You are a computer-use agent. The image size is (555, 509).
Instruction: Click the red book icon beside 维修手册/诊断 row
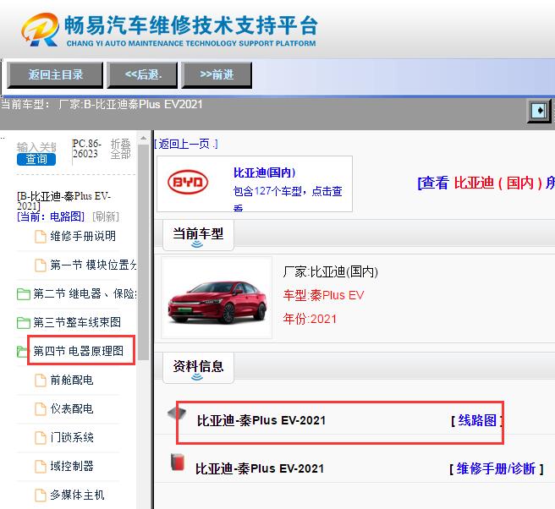(178, 462)
